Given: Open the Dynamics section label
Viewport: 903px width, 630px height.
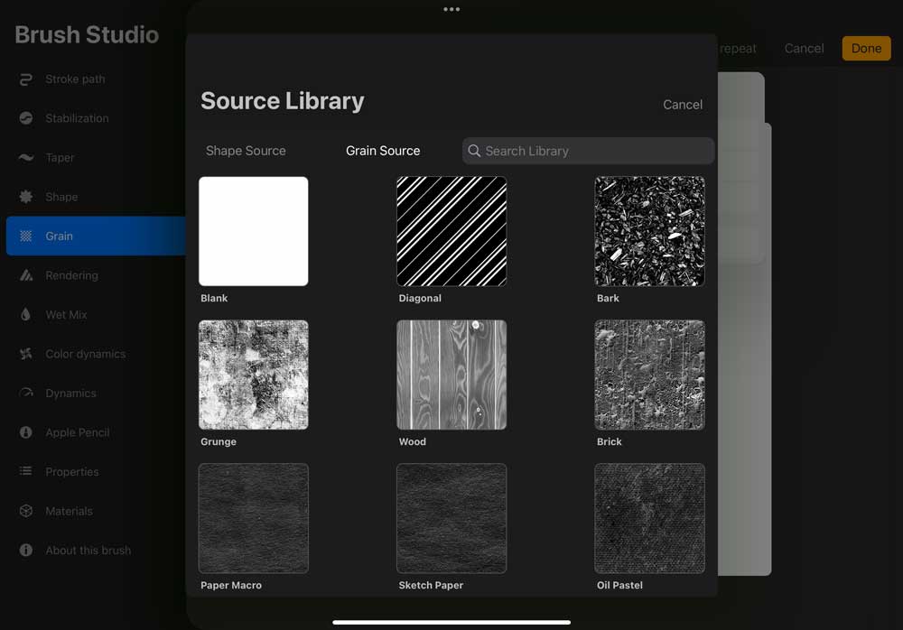Looking at the screenshot, I should point(70,393).
